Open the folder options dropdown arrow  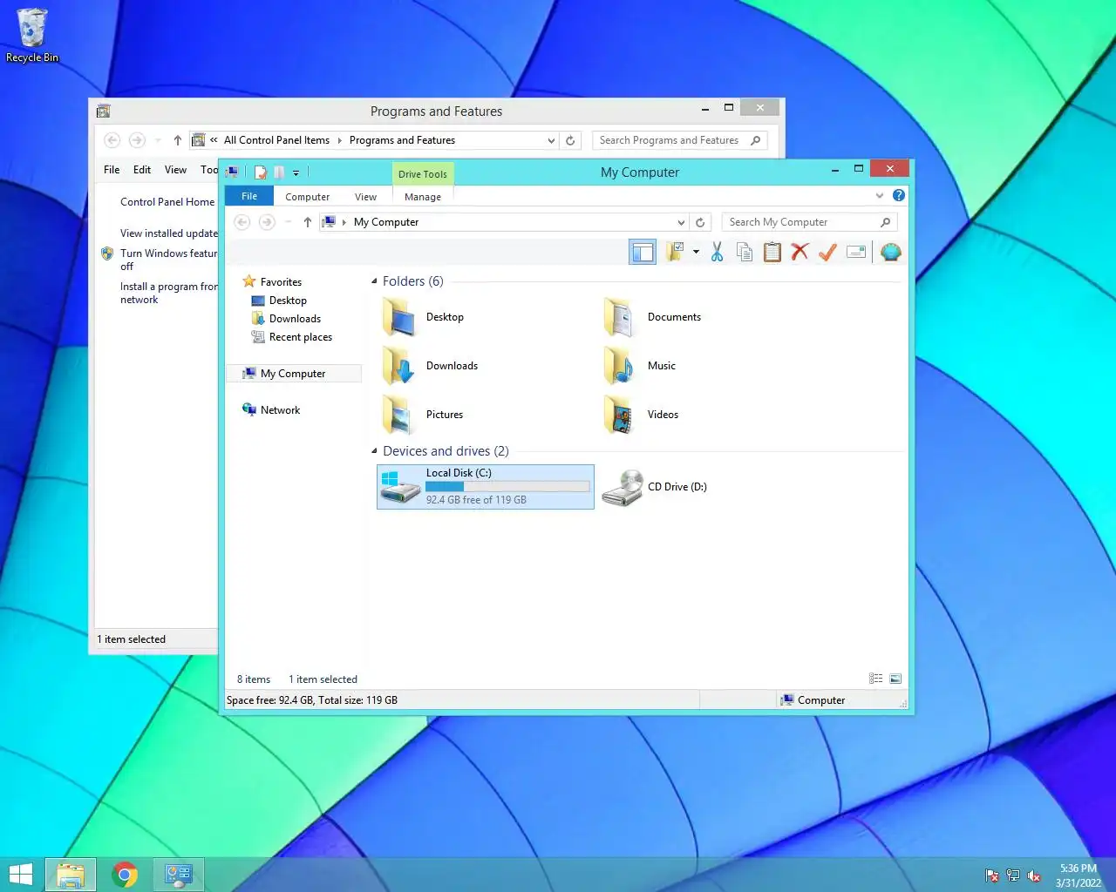coord(696,253)
